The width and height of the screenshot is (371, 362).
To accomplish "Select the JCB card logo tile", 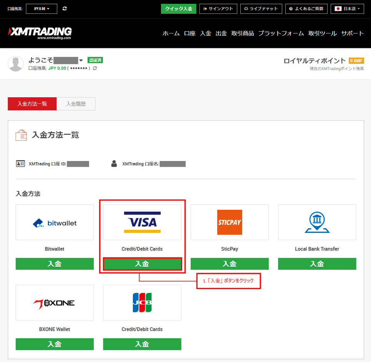I will [x=142, y=303].
